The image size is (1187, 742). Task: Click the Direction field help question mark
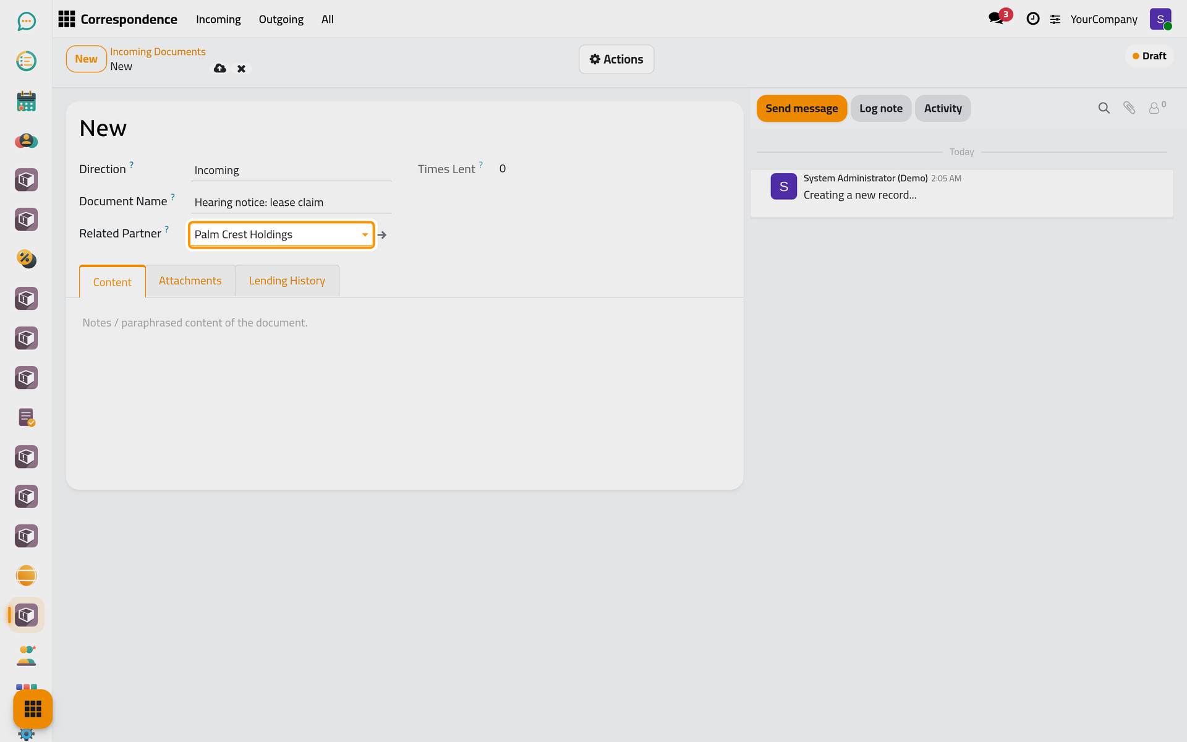pyautogui.click(x=132, y=164)
